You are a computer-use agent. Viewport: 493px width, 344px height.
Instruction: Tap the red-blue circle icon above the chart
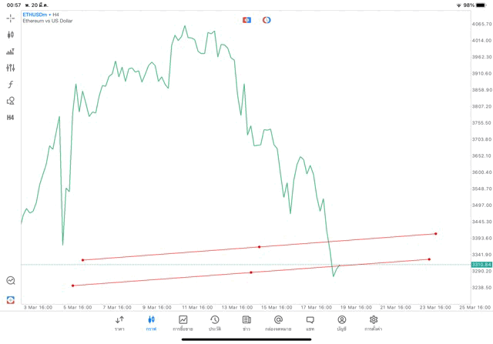[267, 20]
